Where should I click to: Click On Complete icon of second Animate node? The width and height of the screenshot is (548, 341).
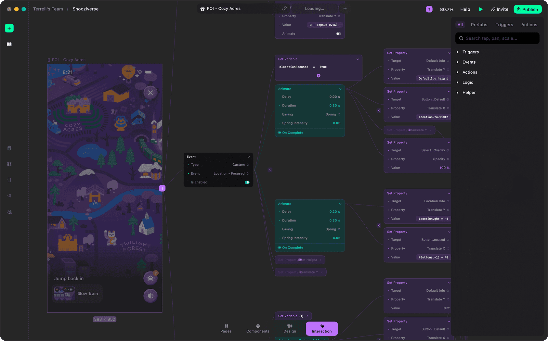279,247
